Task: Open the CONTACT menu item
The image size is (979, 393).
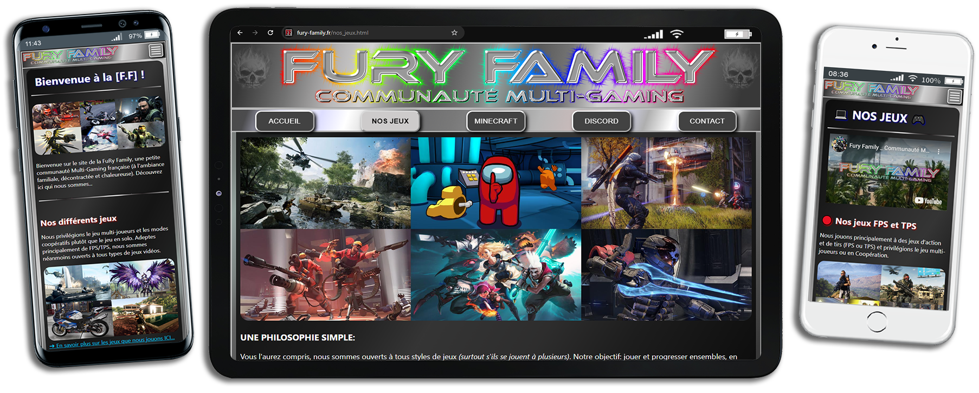Action: click(707, 121)
